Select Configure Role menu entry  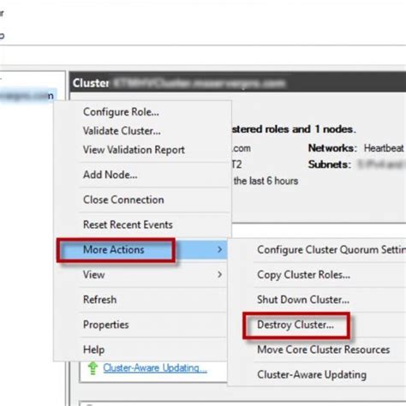[x=121, y=112]
